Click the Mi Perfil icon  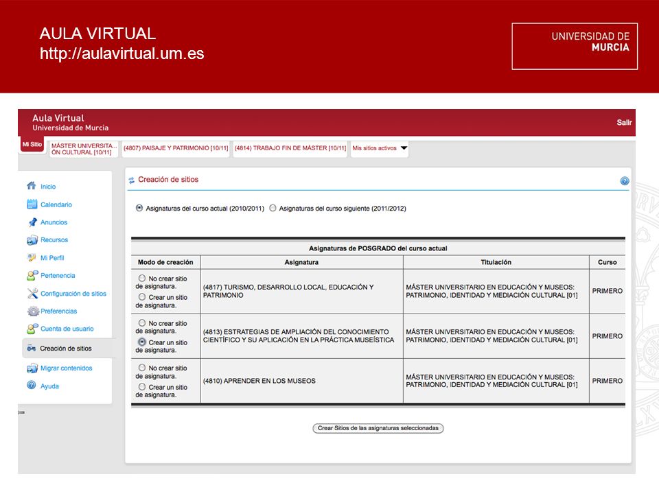(x=32, y=257)
